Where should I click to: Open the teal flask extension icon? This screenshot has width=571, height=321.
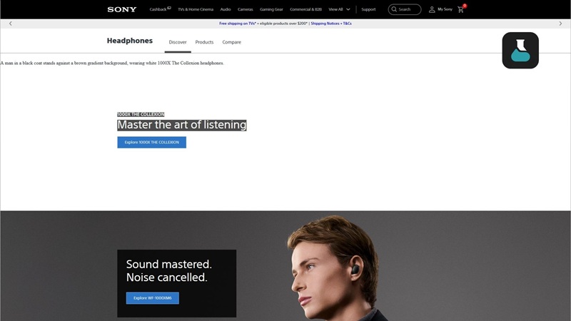point(520,51)
